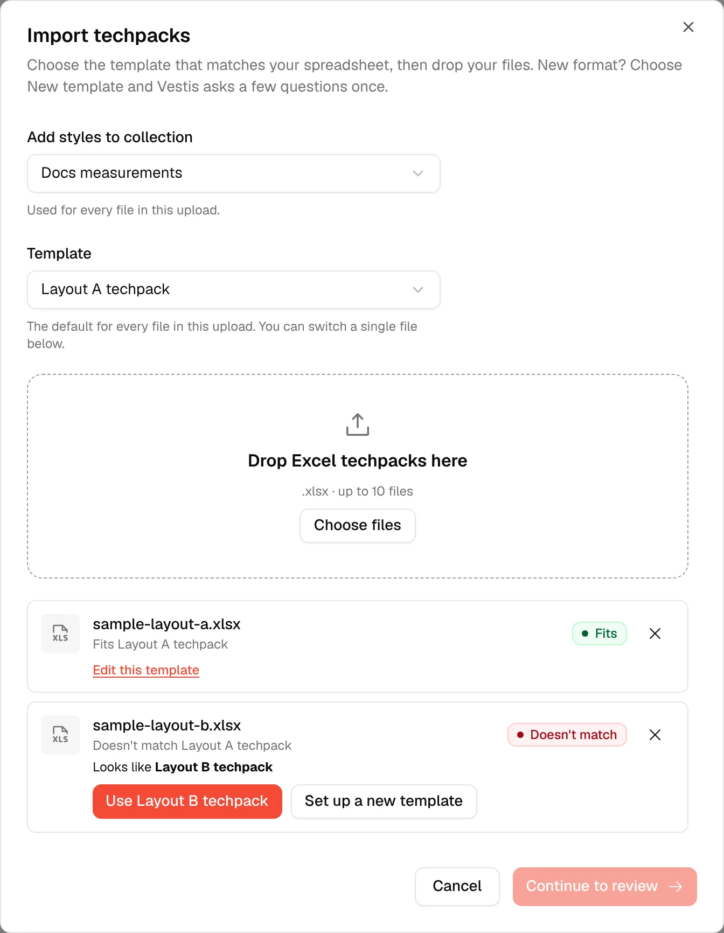Open the Layout A techpack template dropdown
Viewport: 724px width, 933px height.
tap(234, 290)
